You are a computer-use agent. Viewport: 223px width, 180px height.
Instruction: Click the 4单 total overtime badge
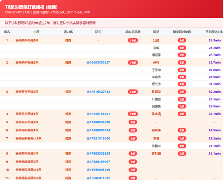click(x=133, y=170)
